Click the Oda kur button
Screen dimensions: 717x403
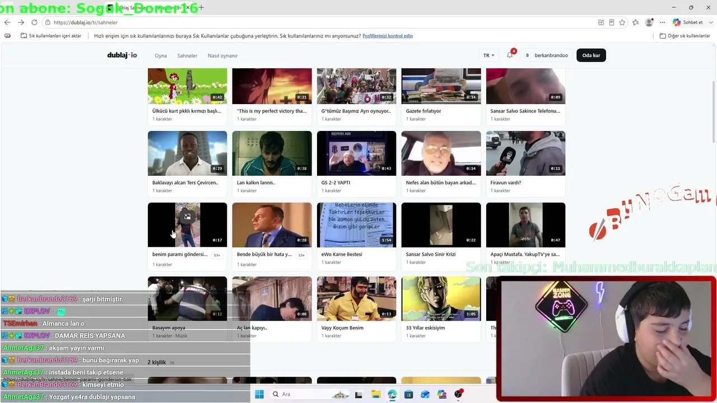point(591,55)
